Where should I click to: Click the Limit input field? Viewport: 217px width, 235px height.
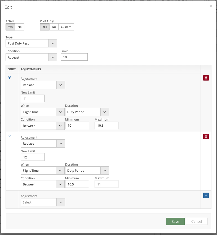coord(74,57)
